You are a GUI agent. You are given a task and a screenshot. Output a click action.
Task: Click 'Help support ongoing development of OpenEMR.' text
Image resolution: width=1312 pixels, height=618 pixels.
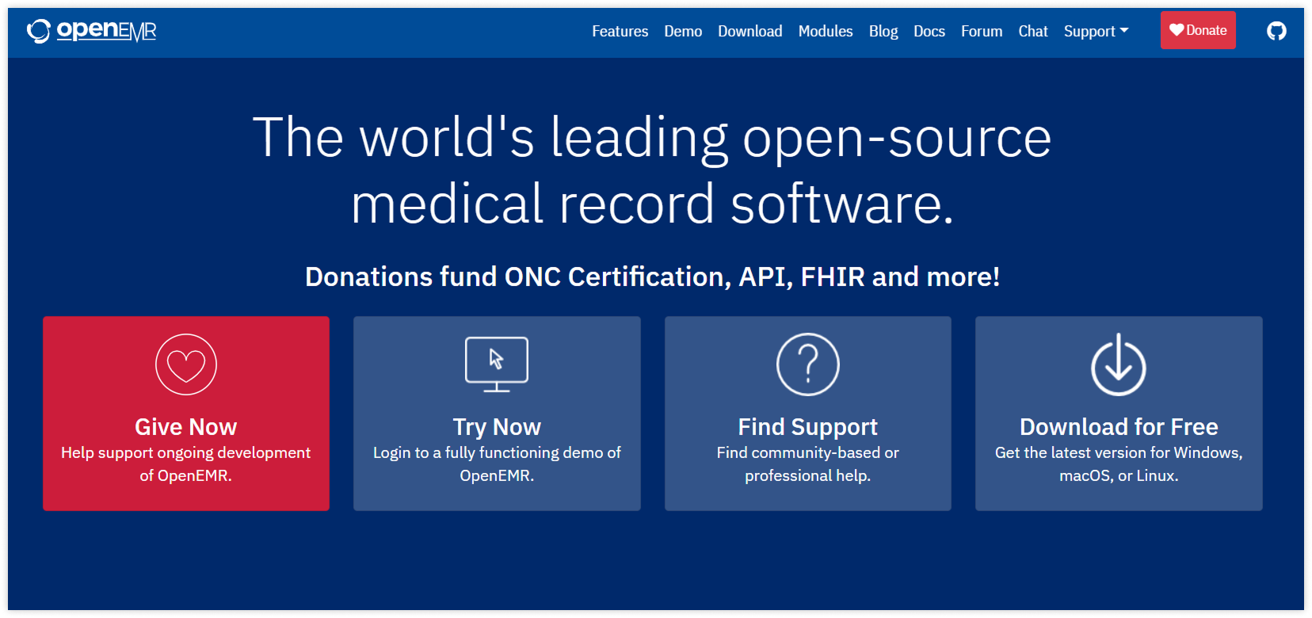[186, 464]
